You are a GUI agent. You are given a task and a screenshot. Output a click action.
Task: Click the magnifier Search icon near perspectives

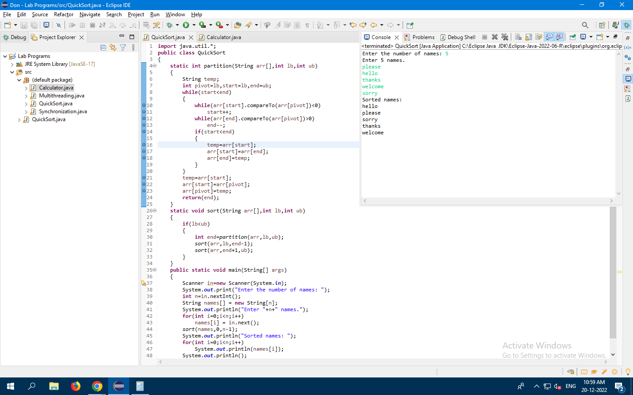point(585,25)
